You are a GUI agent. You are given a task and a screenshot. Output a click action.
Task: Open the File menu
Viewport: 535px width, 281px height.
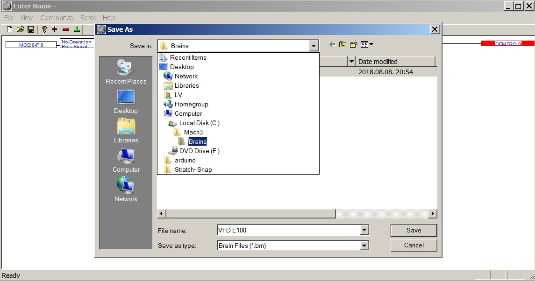click(x=8, y=18)
